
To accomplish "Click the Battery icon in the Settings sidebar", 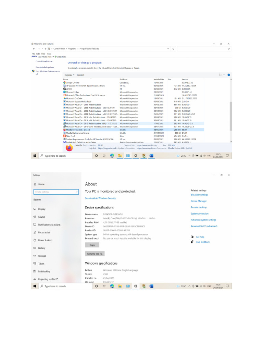I will (35, 248).
